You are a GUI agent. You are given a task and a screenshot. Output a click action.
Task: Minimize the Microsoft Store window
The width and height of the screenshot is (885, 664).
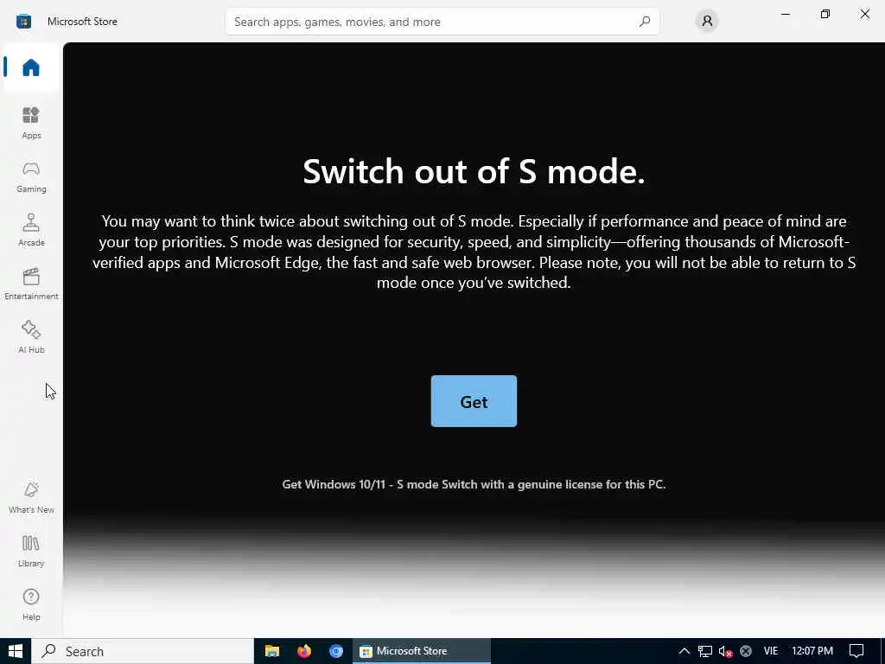coord(785,14)
